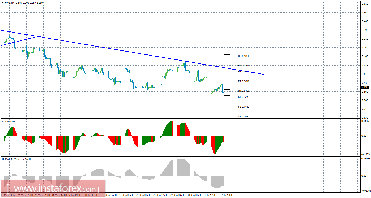Click the OsMA(36,72,27) indicator label

(16, 159)
